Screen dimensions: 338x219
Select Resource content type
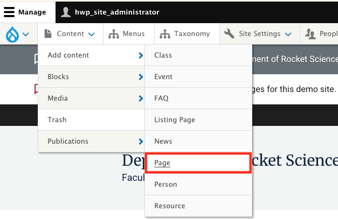pyautogui.click(x=198, y=206)
